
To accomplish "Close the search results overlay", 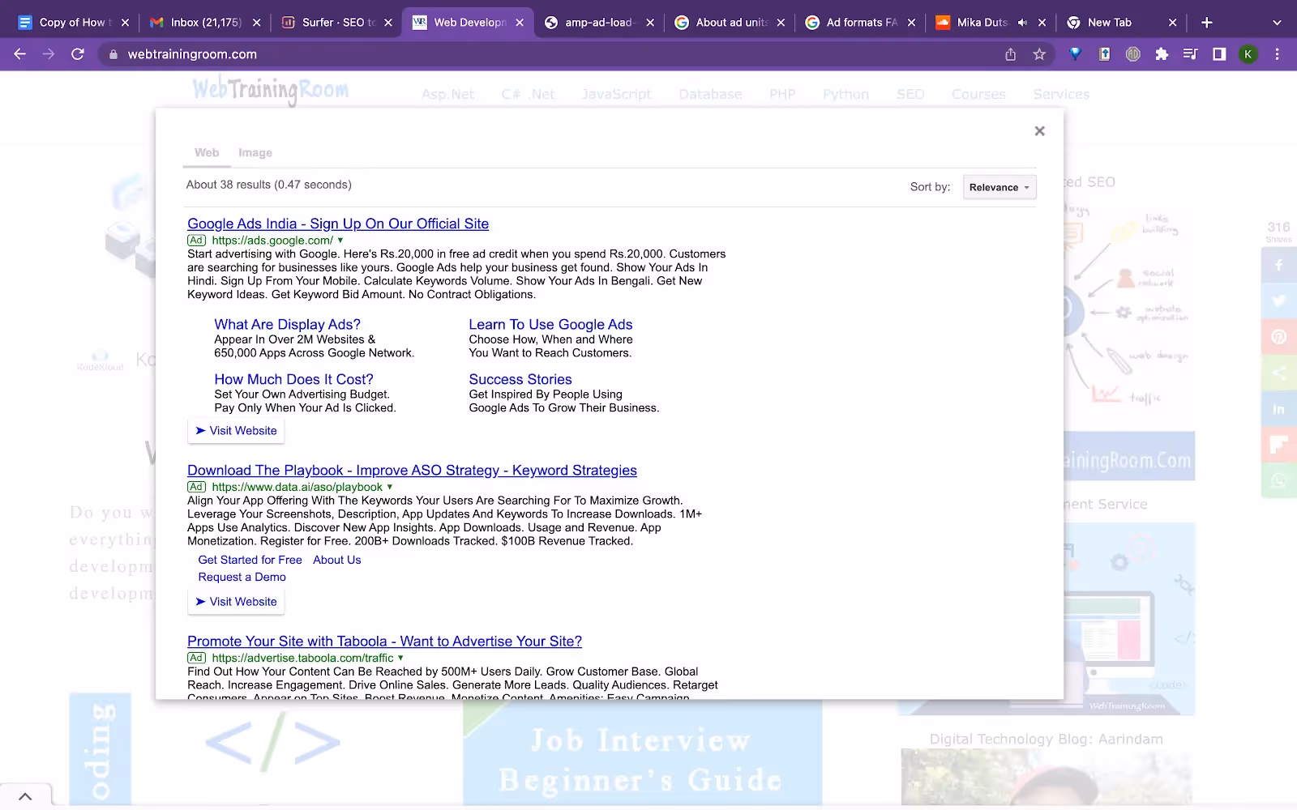I will click(1039, 131).
